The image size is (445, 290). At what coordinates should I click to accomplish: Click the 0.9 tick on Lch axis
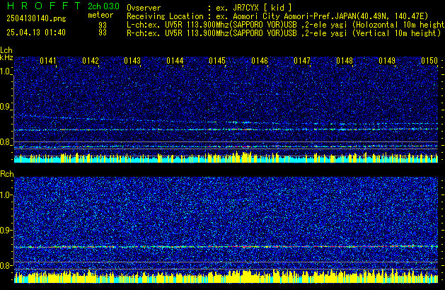(6, 107)
